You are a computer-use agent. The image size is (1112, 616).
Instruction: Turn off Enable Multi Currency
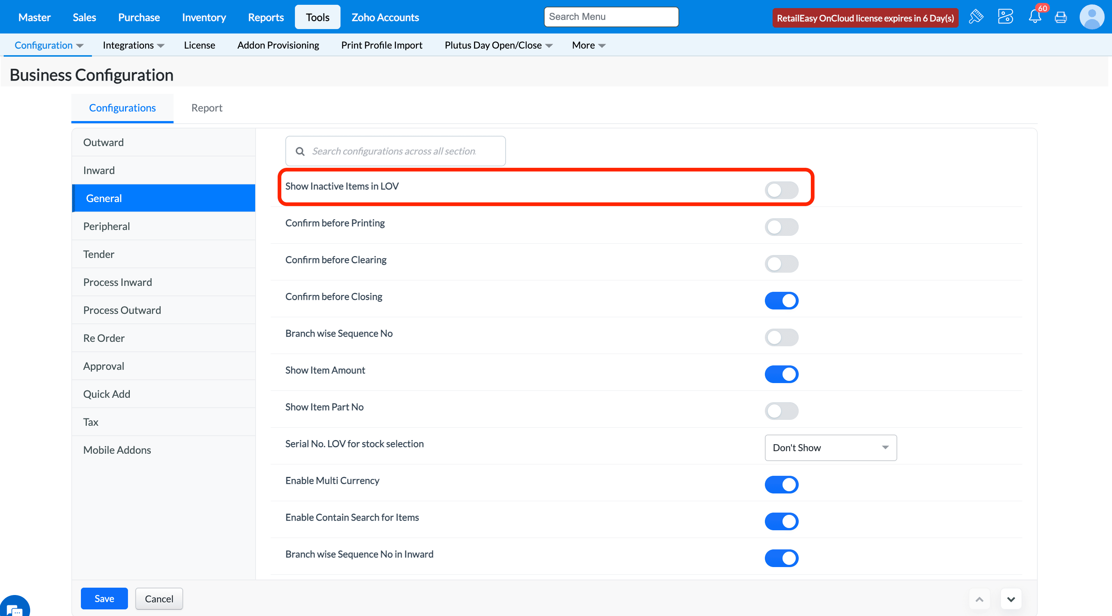[x=781, y=485]
